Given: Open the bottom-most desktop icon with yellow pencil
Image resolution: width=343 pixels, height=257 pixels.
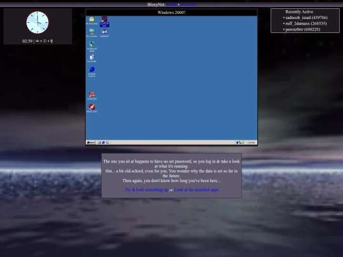Looking at the screenshot, I should click(x=92, y=108).
